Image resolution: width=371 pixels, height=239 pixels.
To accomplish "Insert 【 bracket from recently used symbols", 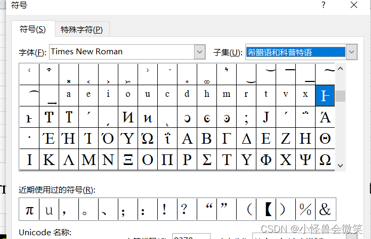I will [266, 209].
